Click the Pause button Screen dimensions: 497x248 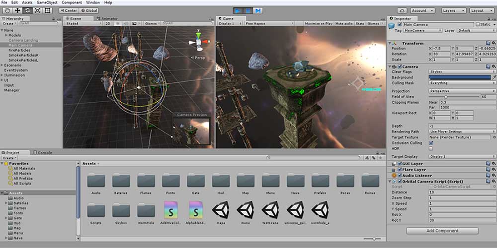[248, 10]
